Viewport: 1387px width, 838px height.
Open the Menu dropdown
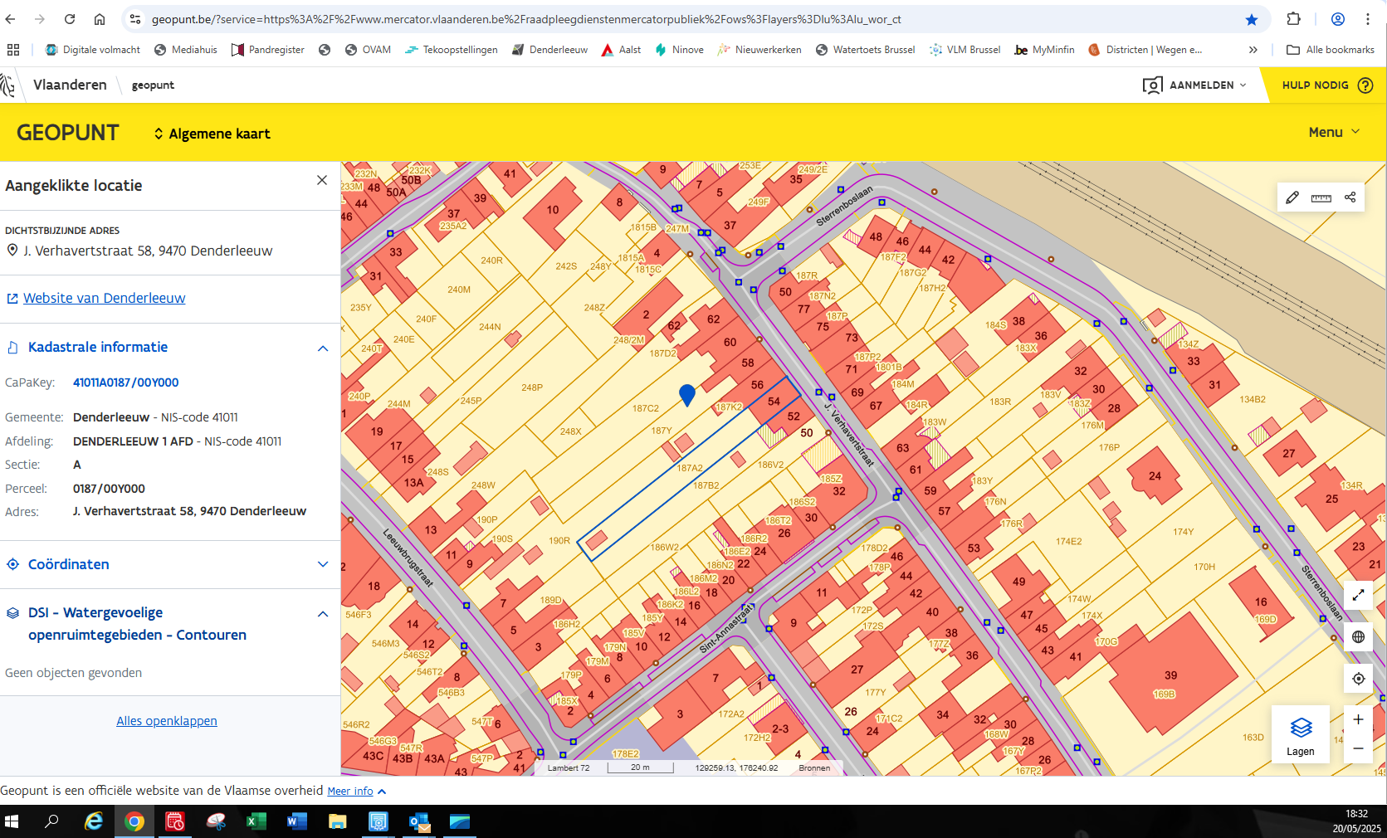[x=1334, y=132]
